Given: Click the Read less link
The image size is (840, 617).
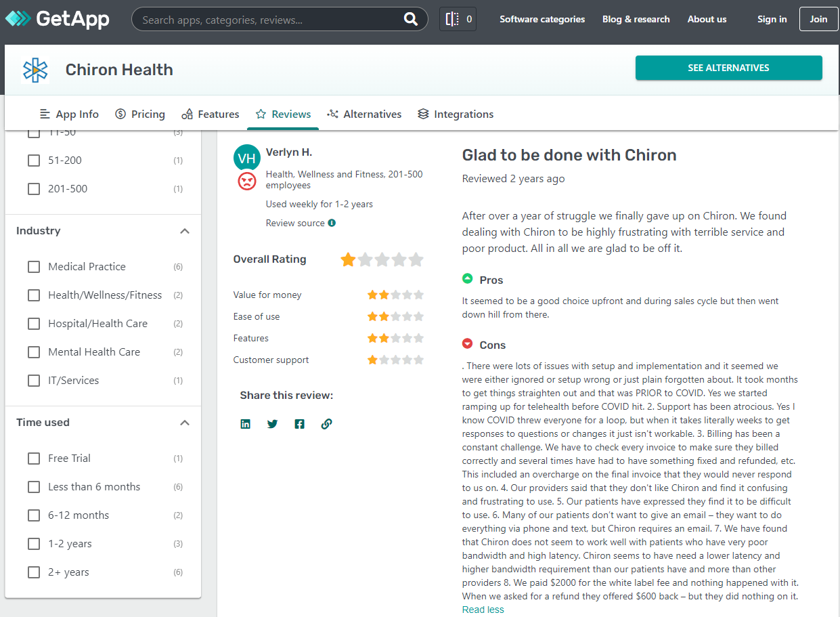Looking at the screenshot, I should tap(483, 610).
